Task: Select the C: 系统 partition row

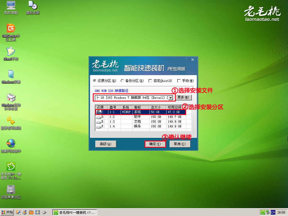Action: [141, 112]
